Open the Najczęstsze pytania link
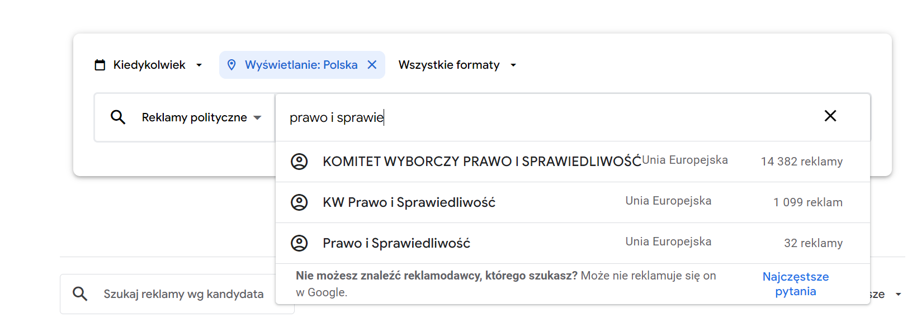This screenshot has width=912, height=322. point(795,284)
